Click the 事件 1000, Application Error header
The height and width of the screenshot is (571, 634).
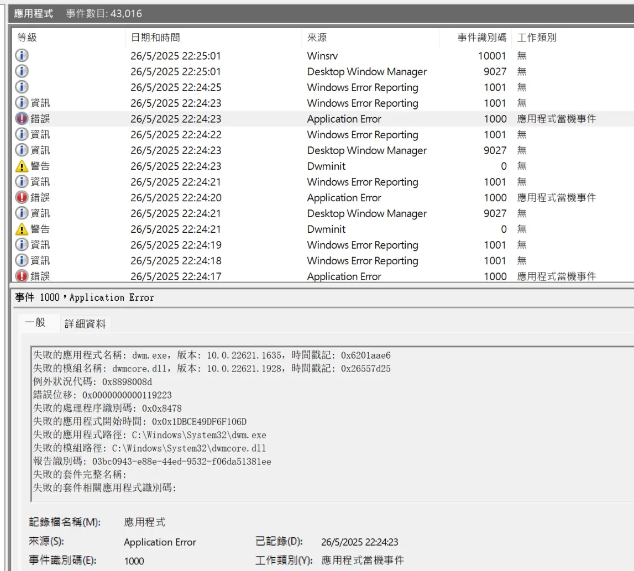pyautogui.click(x=85, y=297)
